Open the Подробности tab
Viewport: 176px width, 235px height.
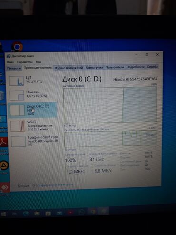[136, 67]
